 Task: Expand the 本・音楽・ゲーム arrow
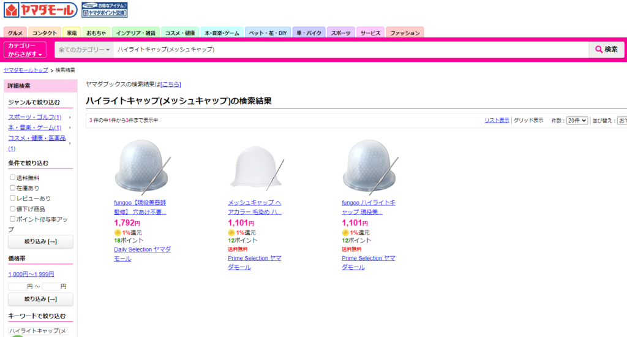pyautogui.click(x=70, y=127)
